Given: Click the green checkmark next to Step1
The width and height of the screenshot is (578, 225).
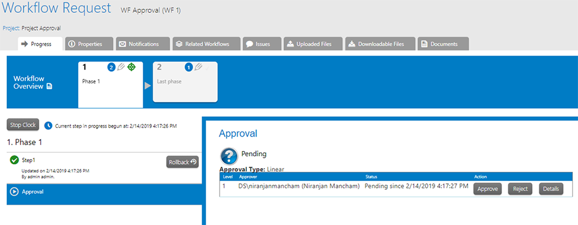Looking at the screenshot, I should [14, 160].
